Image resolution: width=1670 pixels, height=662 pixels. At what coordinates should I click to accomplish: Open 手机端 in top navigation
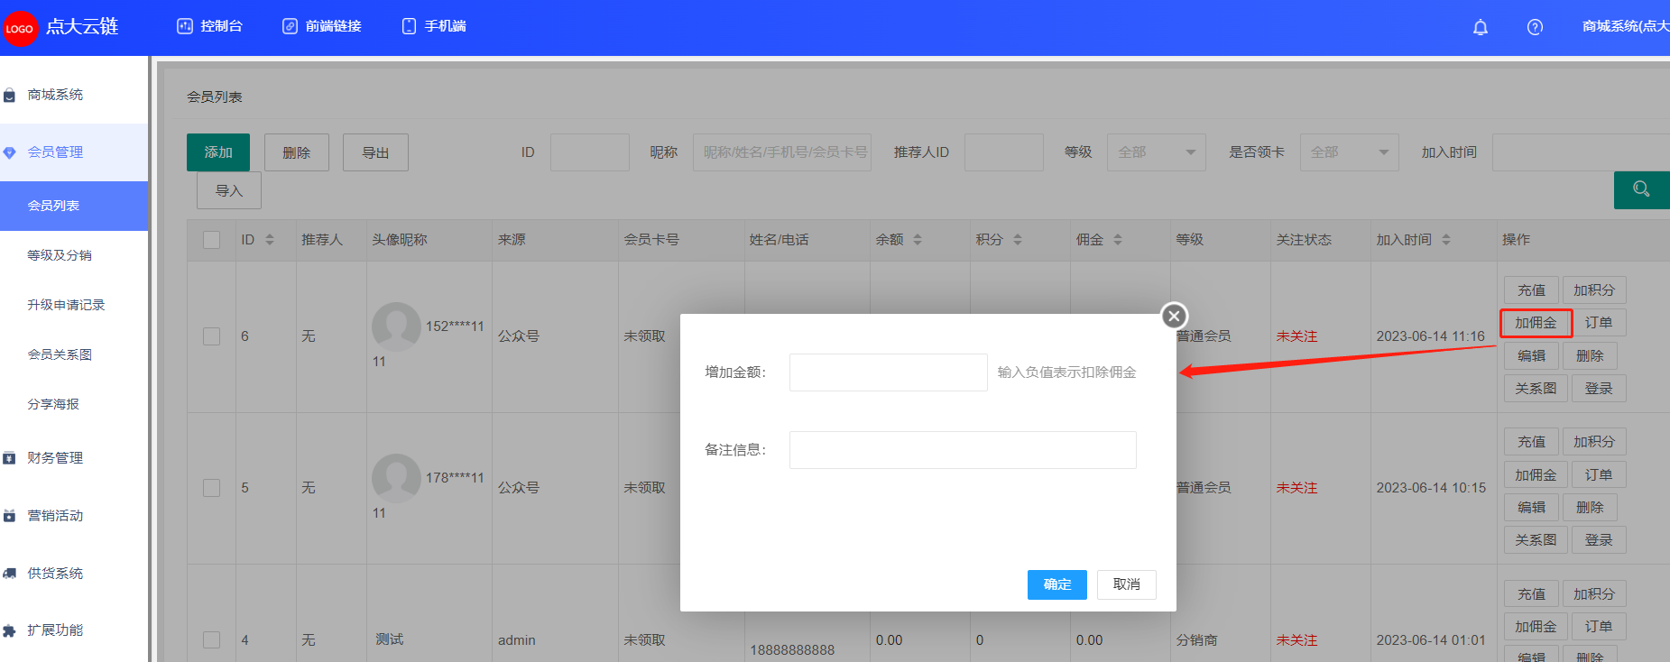[x=435, y=26]
